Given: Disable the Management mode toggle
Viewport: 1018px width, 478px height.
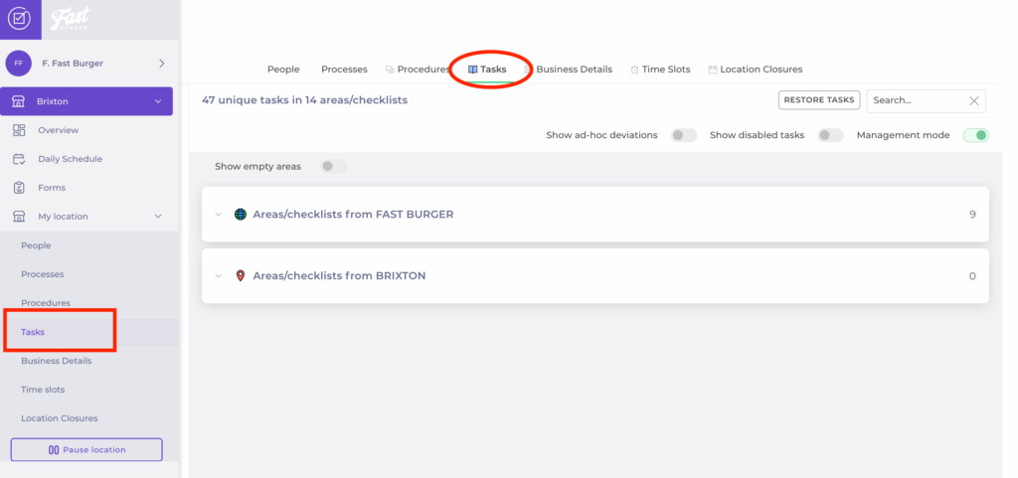Looking at the screenshot, I should click(975, 135).
